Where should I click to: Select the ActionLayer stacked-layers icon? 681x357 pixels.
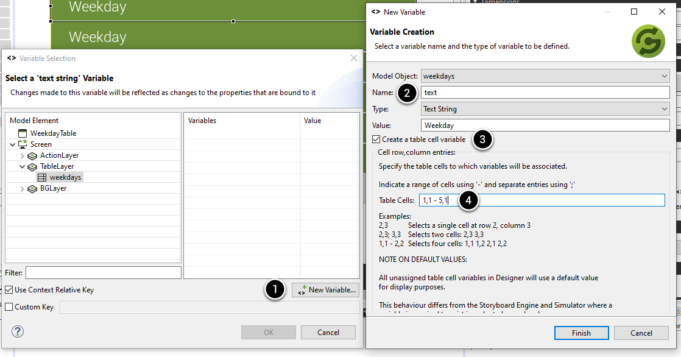click(x=32, y=155)
